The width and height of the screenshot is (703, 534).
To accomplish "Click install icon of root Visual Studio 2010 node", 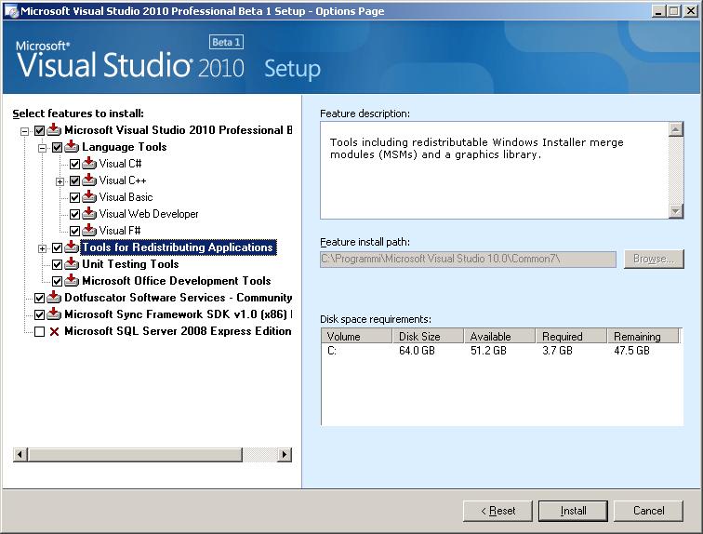I will [54, 130].
